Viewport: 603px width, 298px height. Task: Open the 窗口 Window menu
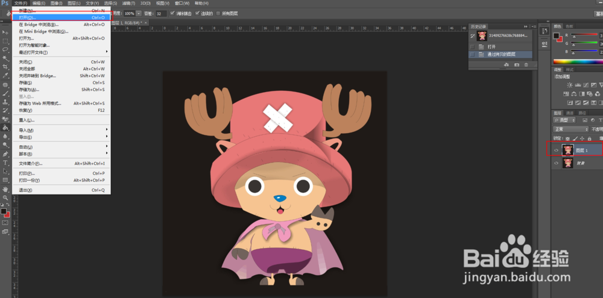pyautogui.click(x=182, y=3)
